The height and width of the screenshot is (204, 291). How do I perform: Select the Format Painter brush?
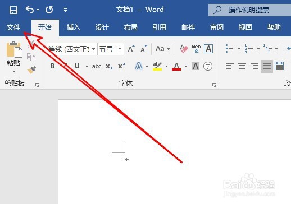tap(32, 70)
